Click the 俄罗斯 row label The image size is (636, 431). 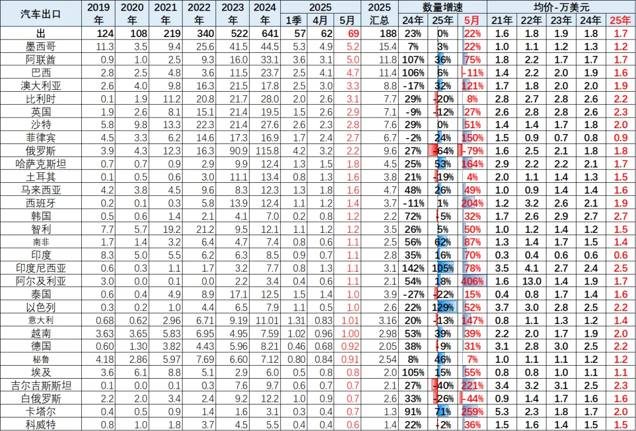pos(40,151)
